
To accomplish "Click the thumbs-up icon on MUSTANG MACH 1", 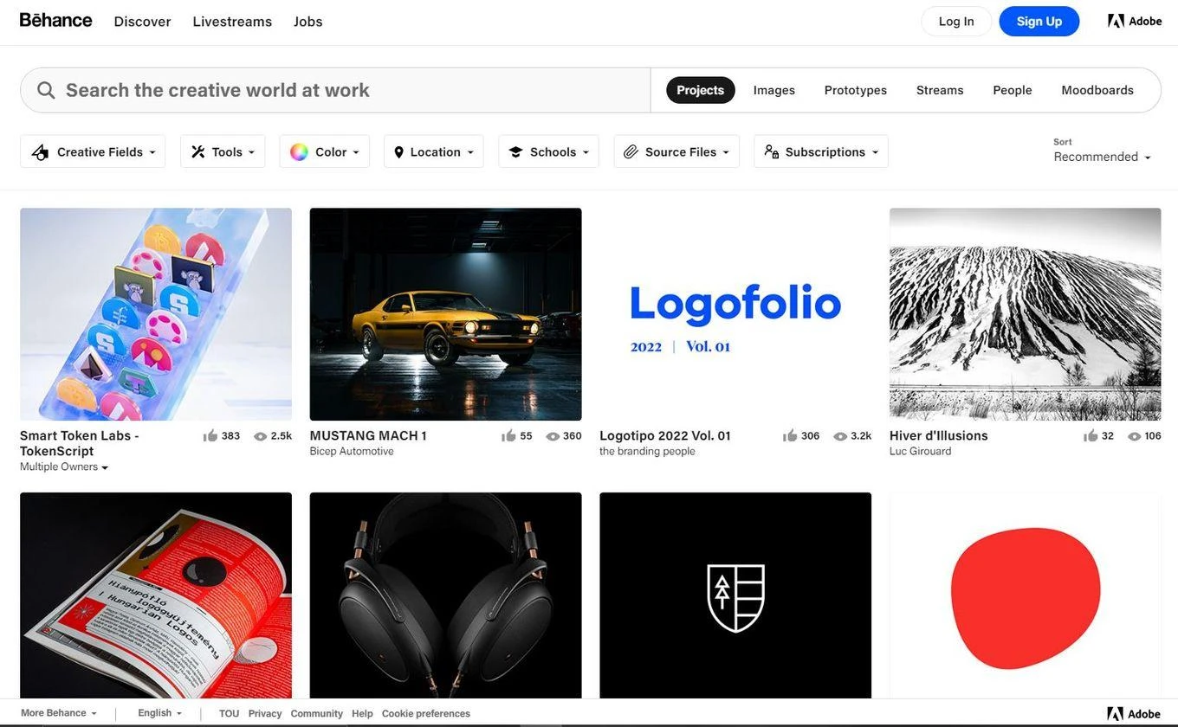I will click(x=509, y=436).
